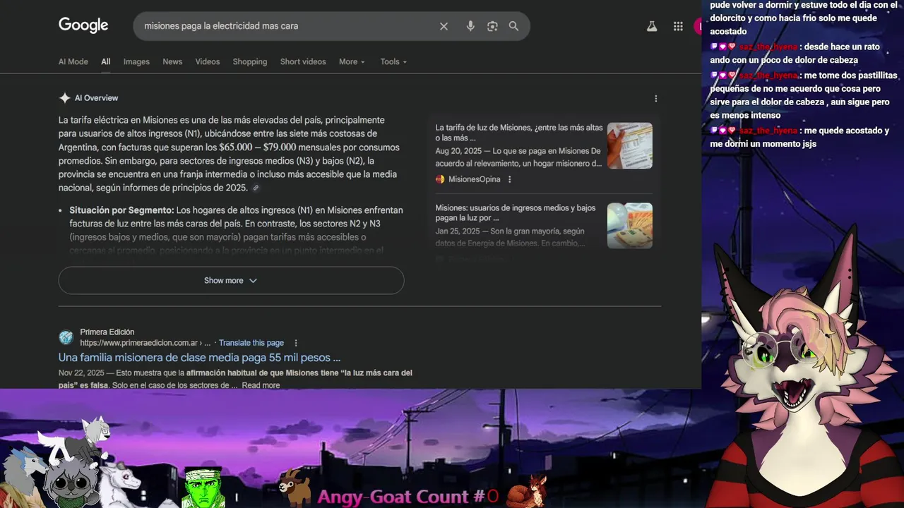This screenshot has width=904, height=508.
Task: Open MisionesOpina source options menu
Action: 509,179
